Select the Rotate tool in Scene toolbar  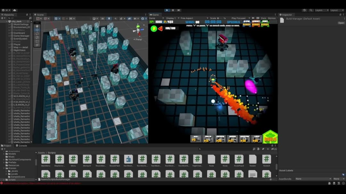[37, 34]
